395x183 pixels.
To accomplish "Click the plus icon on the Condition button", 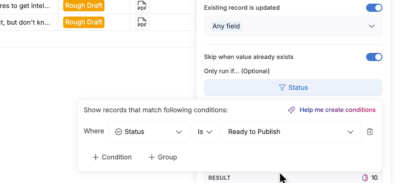I will [95, 157].
